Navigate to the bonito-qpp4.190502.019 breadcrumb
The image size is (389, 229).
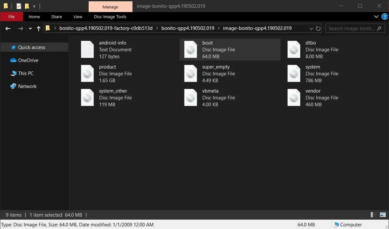pos(188,28)
